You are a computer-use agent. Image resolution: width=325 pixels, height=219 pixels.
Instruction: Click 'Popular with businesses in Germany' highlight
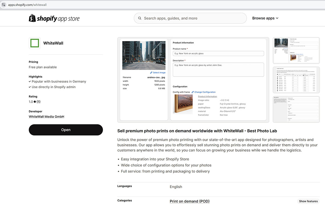59,81
